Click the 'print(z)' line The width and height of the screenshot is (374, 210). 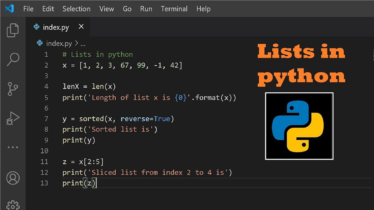click(80, 183)
